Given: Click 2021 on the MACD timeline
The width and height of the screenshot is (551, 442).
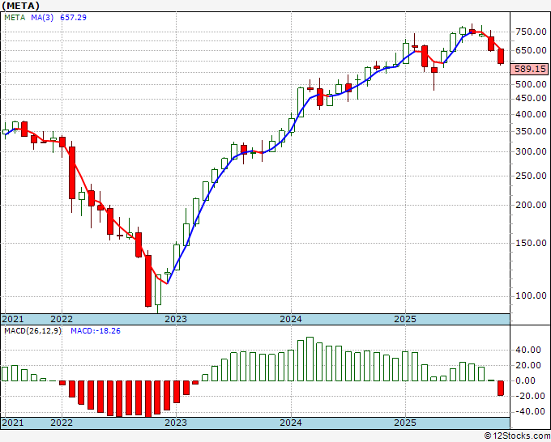Looking at the screenshot, I should tap(13, 423).
